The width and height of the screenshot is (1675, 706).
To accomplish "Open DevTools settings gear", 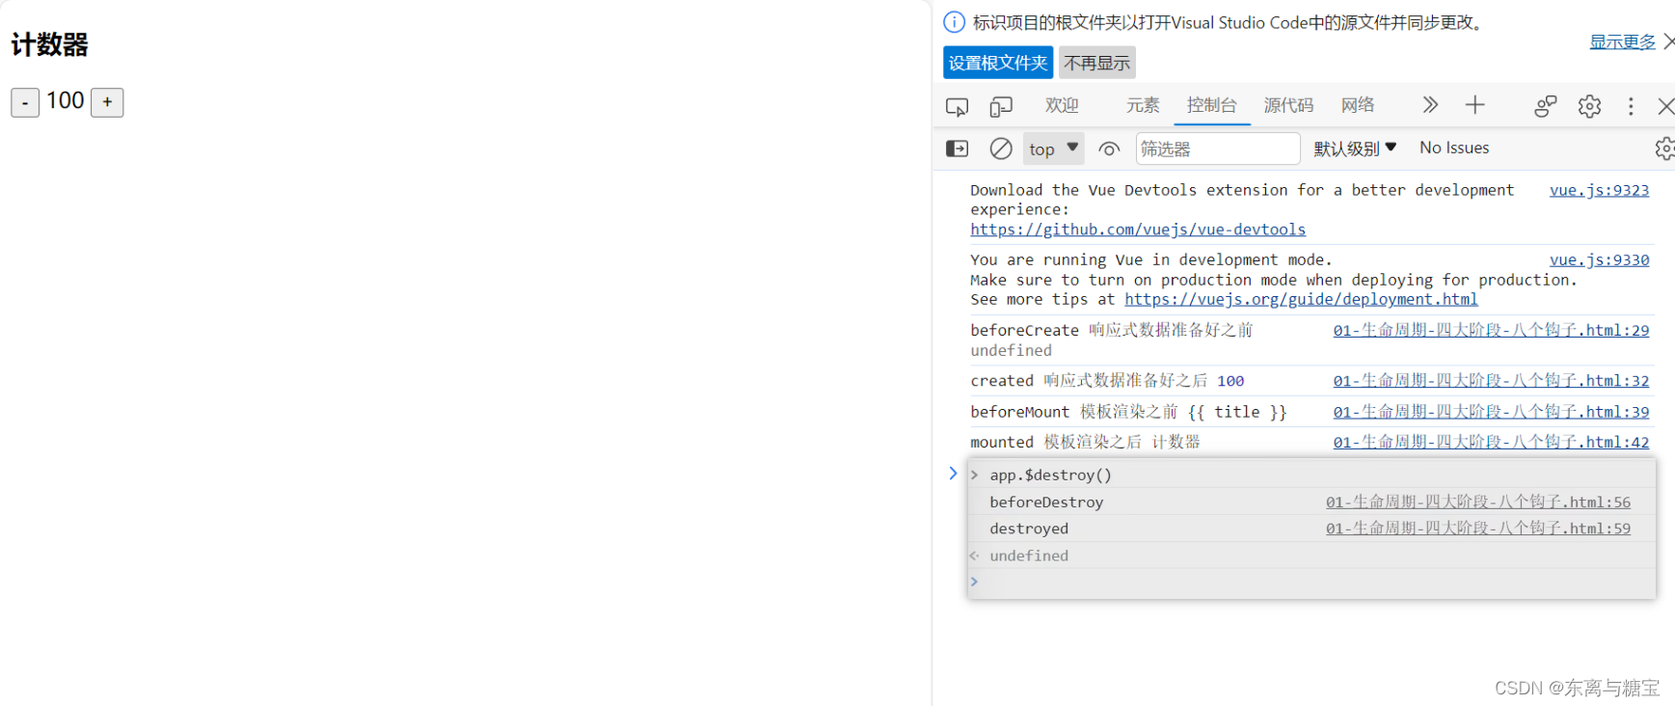I will pyautogui.click(x=1589, y=106).
